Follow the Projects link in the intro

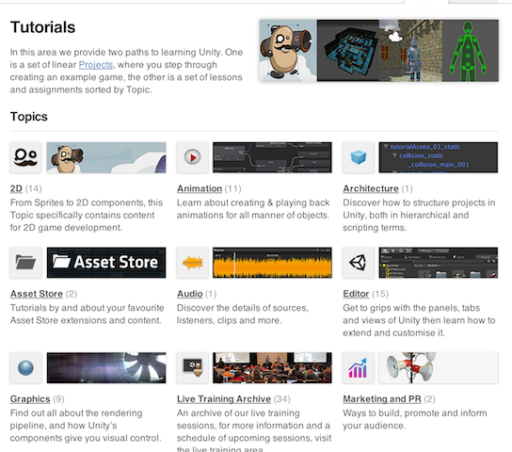click(96, 65)
